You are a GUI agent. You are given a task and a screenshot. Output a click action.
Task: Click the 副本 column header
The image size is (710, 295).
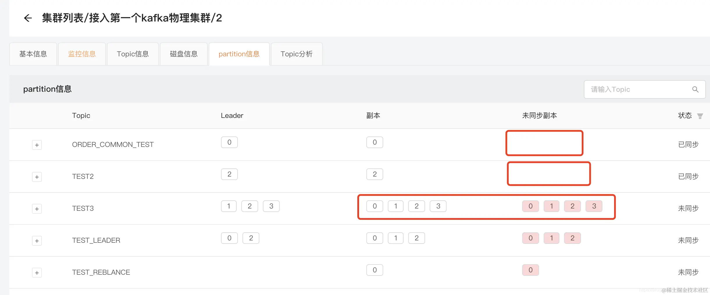(x=373, y=116)
